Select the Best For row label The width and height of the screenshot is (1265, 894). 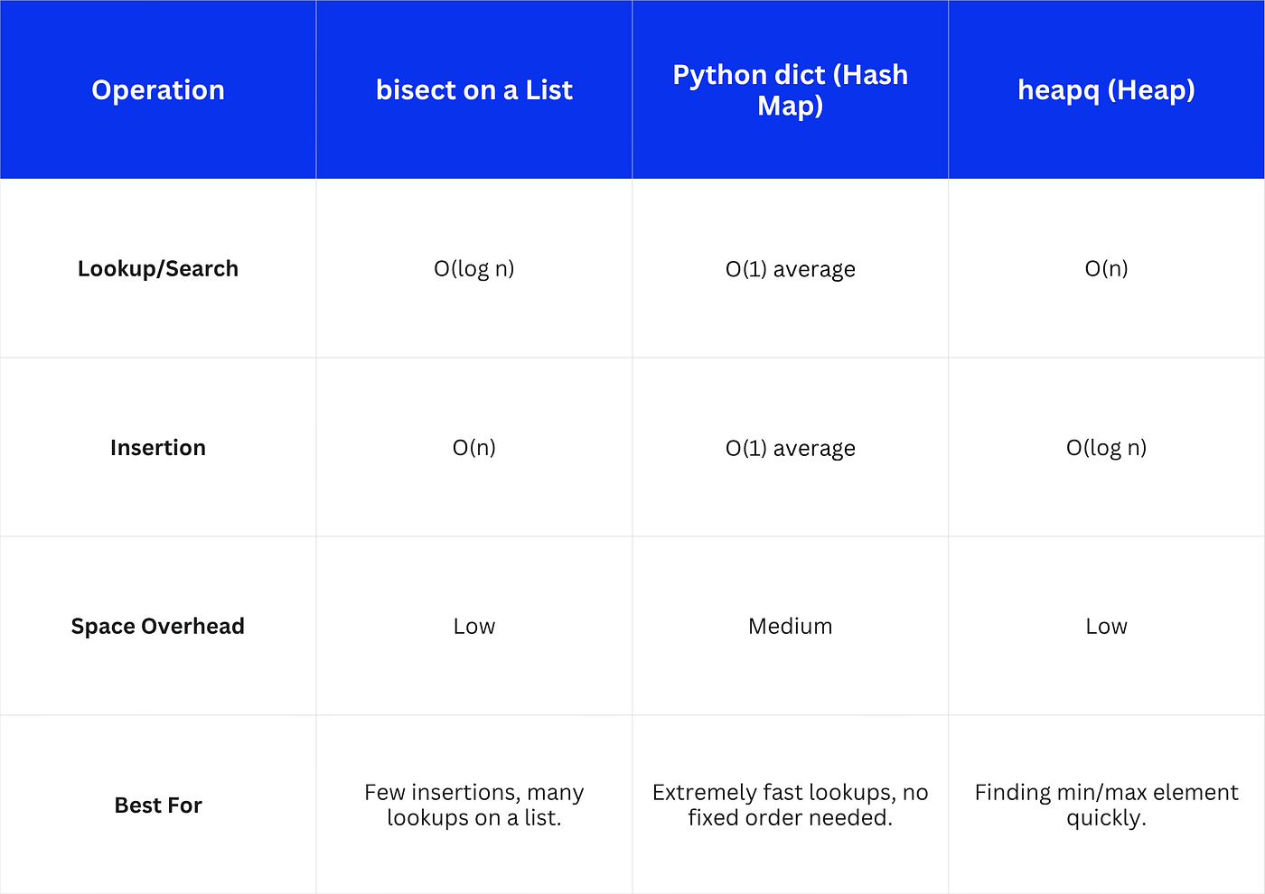pos(158,805)
